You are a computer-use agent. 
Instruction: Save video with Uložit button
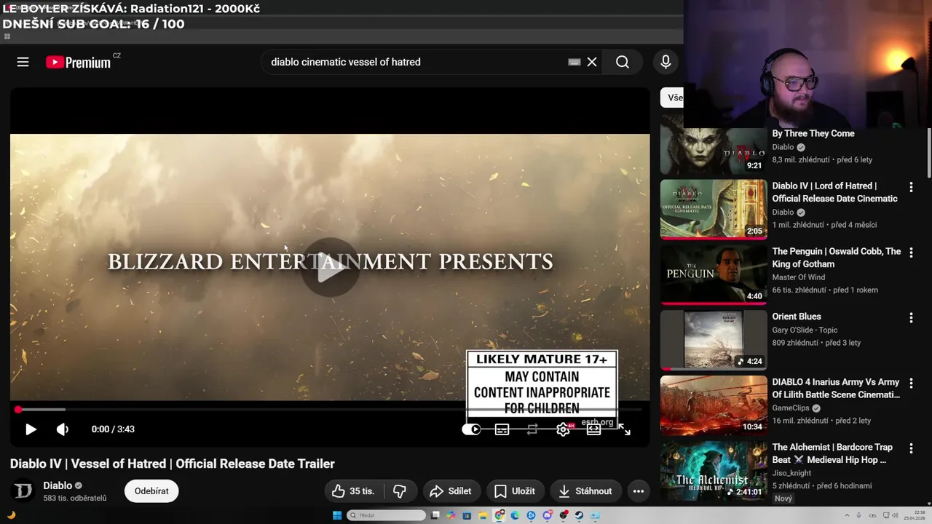pos(515,491)
